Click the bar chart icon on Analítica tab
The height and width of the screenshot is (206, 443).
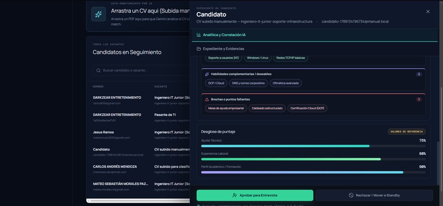tap(199, 35)
